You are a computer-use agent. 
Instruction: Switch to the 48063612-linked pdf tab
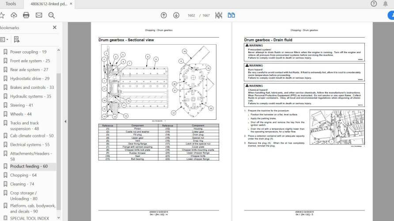tap(49, 4)
